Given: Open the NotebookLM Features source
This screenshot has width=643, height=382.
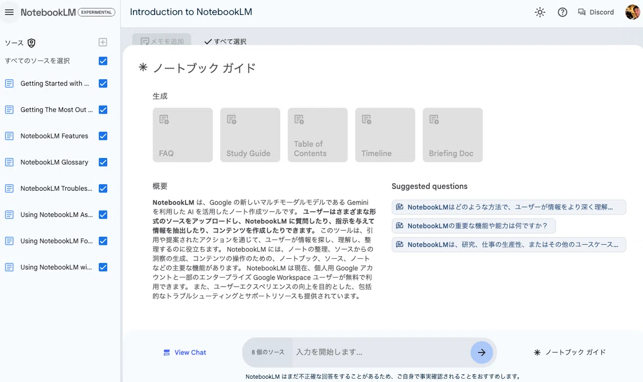Looking at the screenshot, I should pyautogui.click(x=54, y=136).
